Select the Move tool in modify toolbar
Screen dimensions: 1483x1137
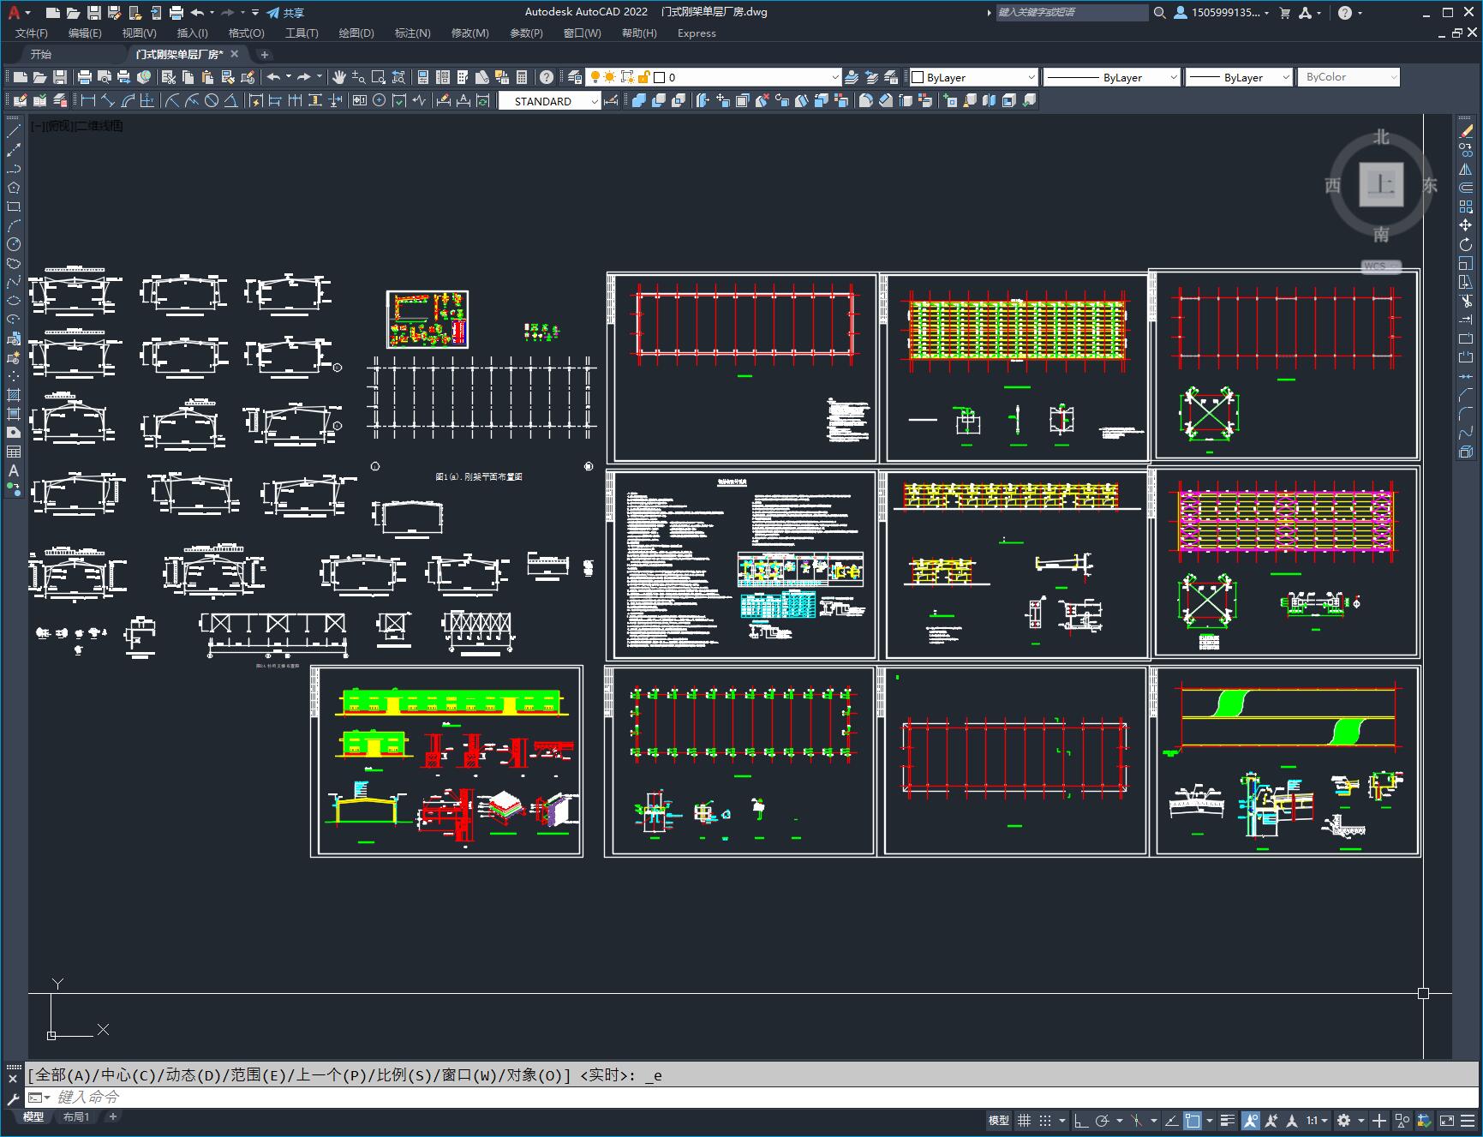coord(1466,225)
